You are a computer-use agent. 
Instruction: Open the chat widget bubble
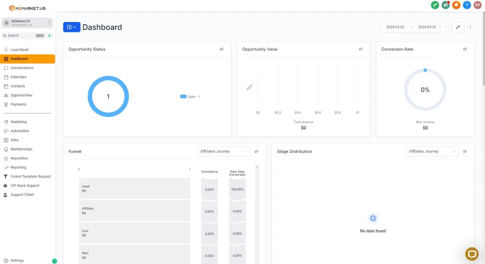point(472,254)
